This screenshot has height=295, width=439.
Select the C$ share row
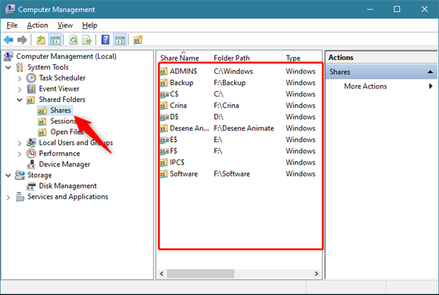pos(241,94)
